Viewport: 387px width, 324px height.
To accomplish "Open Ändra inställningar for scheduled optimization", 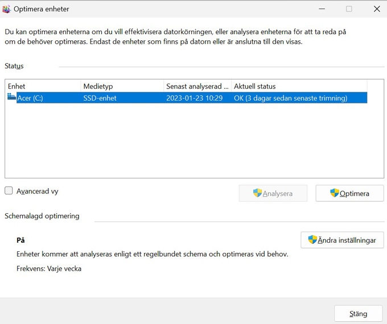I will click(342, 240).
